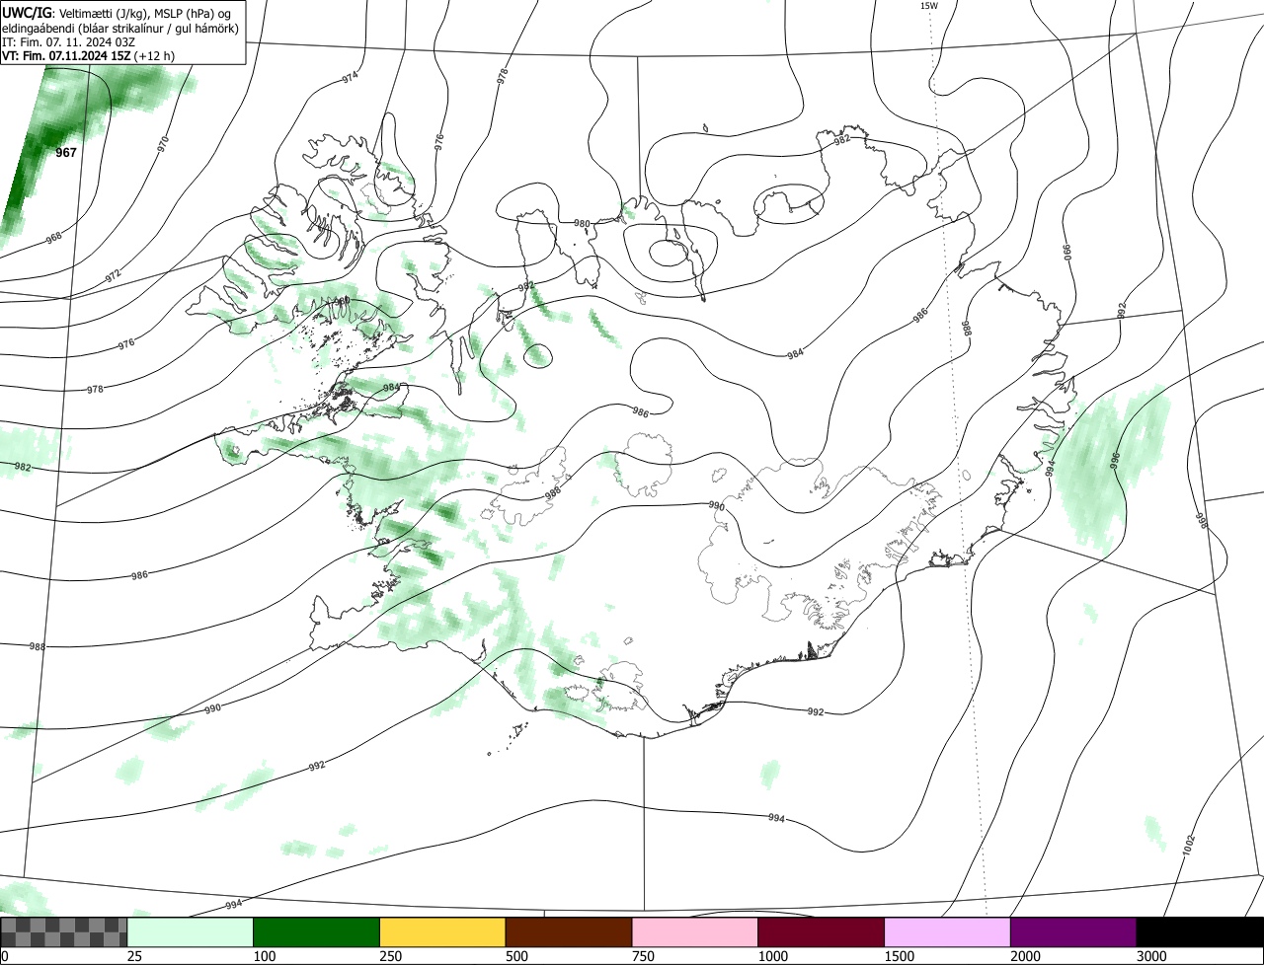
Task: Click the 972 isobar label
Action: pyautogui.click(x=113, y=274)
